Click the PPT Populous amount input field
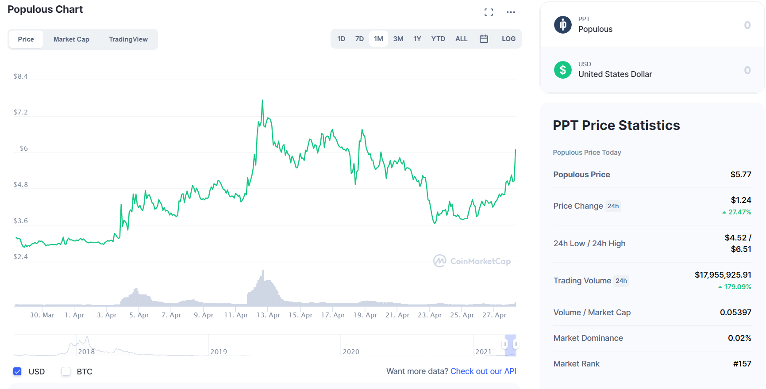The height and width of the screenshot is (389, 766). coord(747,25)
